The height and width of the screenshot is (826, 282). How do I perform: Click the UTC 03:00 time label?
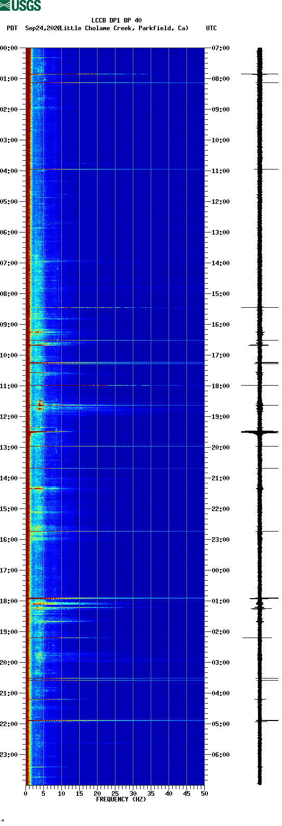point(221,663)
